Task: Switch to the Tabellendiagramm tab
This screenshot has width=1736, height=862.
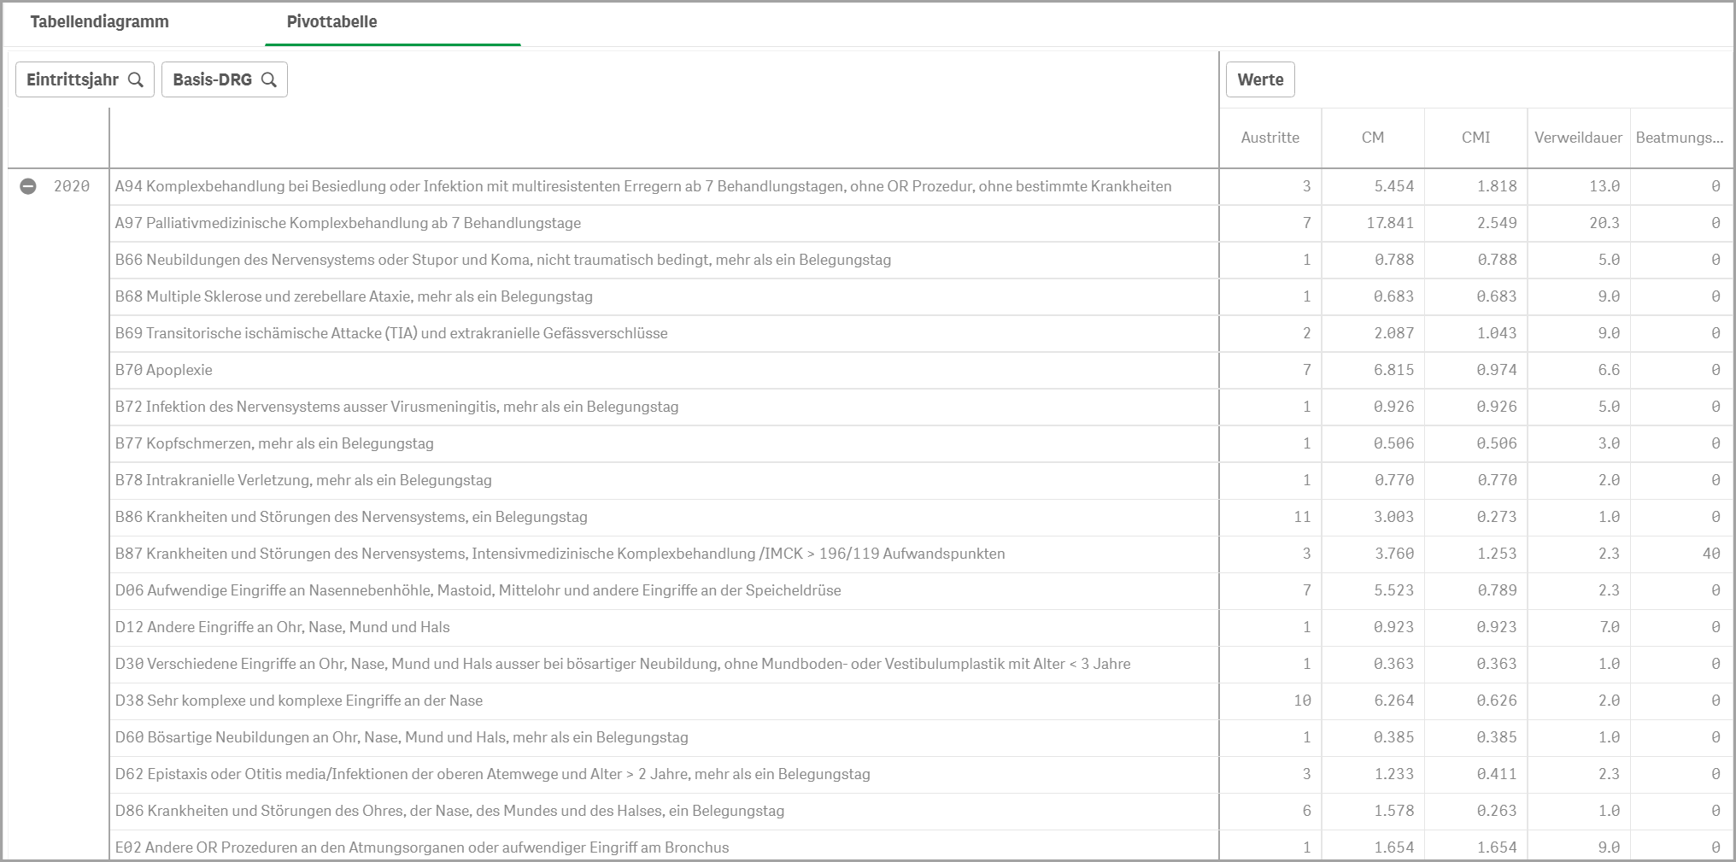Action: [x=99, y=21]
